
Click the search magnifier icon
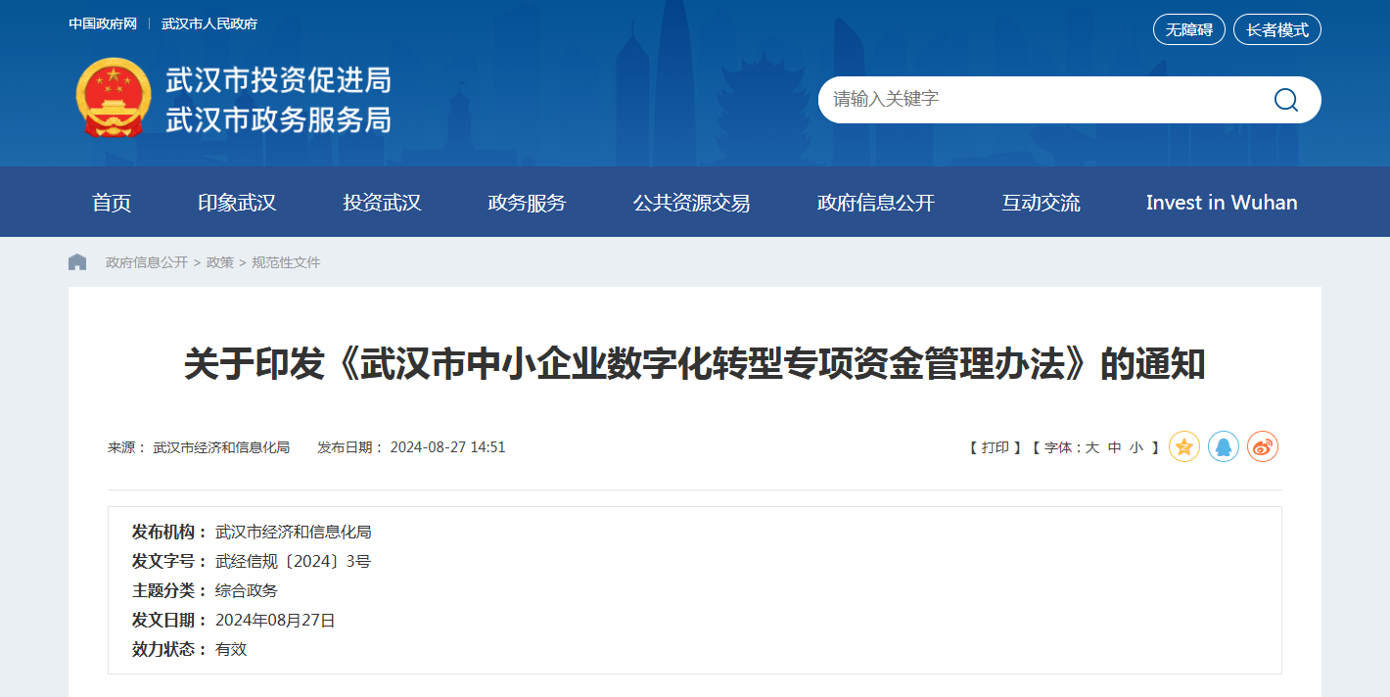point(1285,100)
